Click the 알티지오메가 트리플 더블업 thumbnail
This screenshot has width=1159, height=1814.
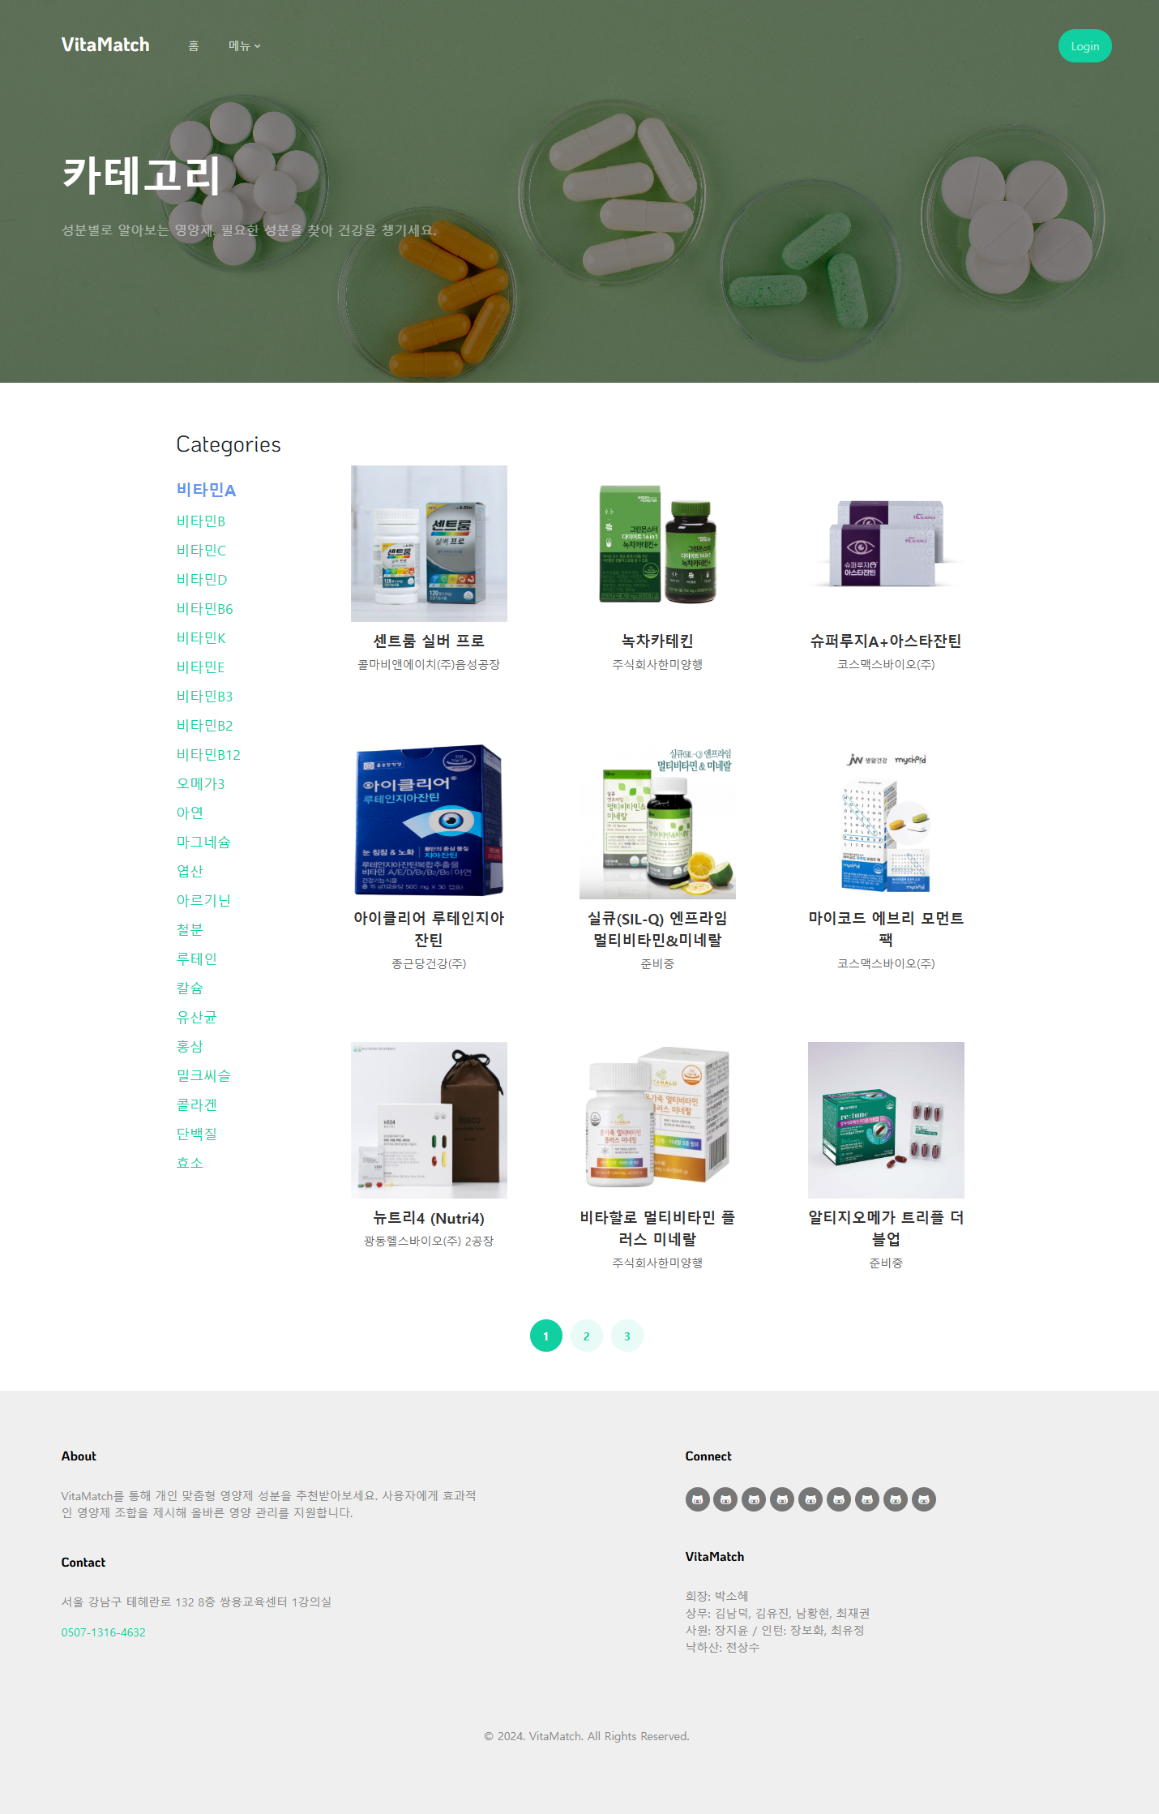pyautogui.click(x=885, y=1120)
